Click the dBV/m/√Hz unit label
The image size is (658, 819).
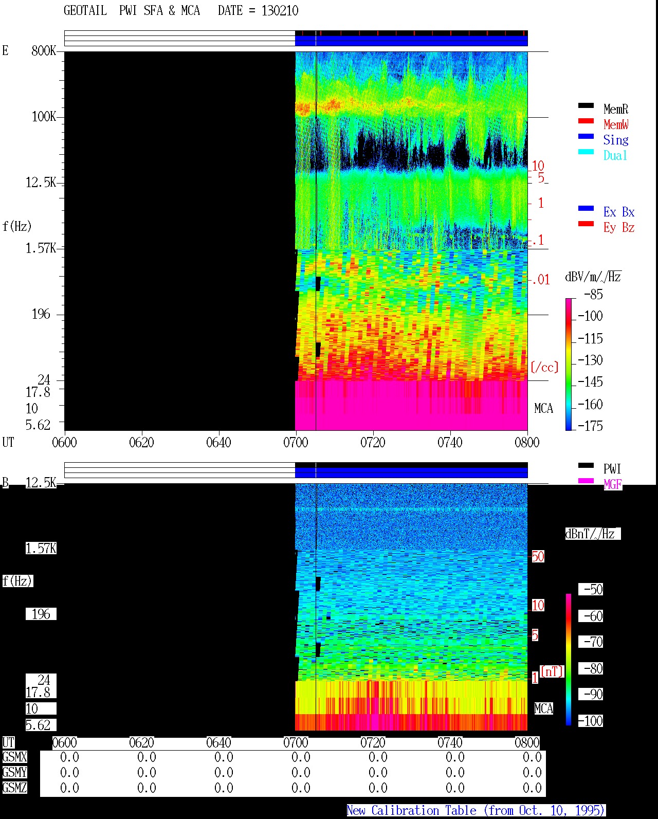[x=593, y=277]
